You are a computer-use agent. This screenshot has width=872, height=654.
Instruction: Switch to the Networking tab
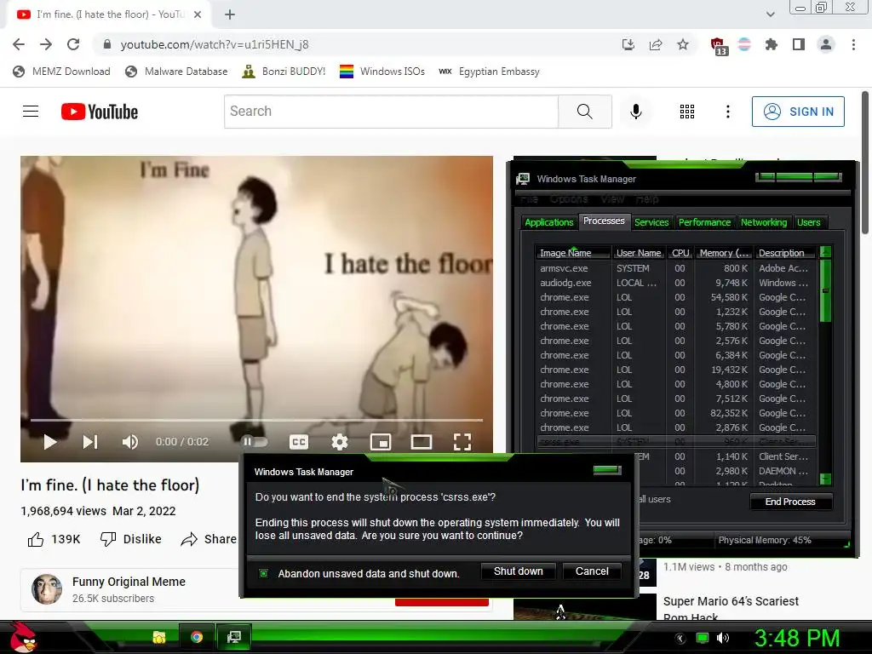coord(764,222)
